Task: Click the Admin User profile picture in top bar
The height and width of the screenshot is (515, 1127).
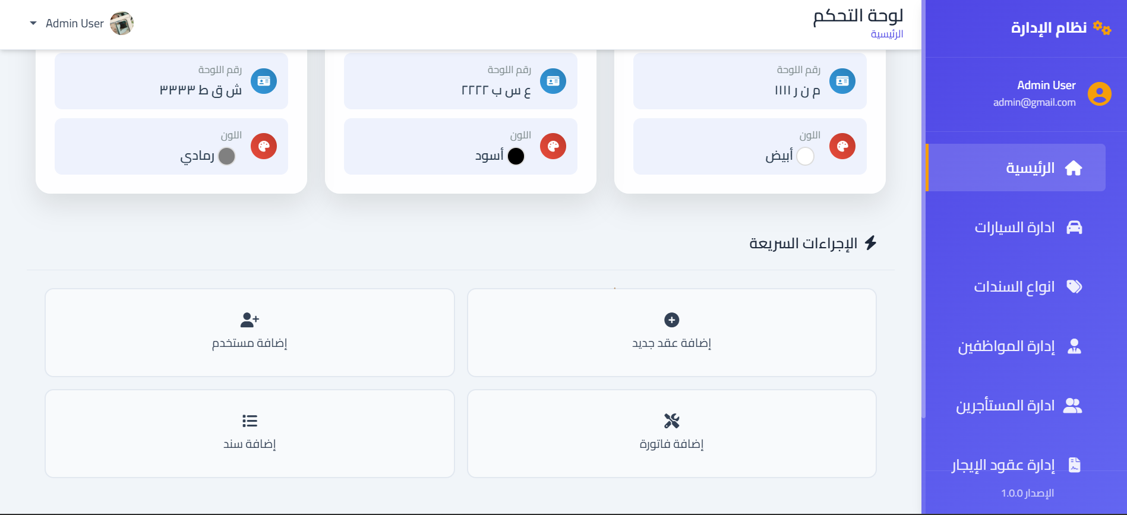Action: (x=122, y=23)
